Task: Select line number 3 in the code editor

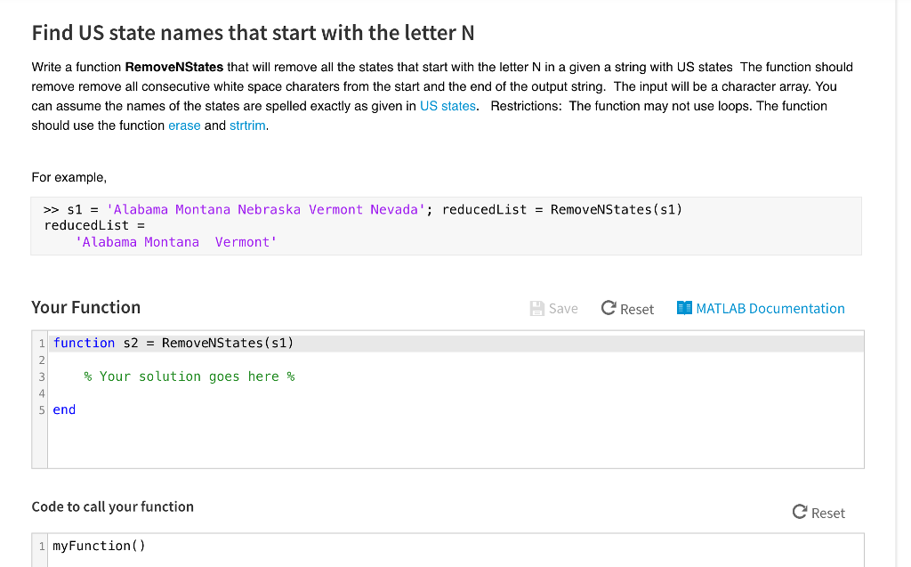Action: click(41, 376)
